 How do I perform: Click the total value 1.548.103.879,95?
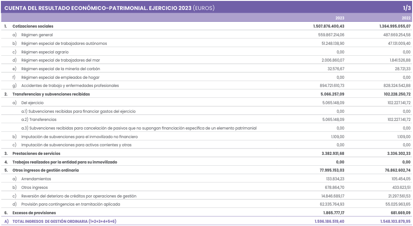pos(395,221)
